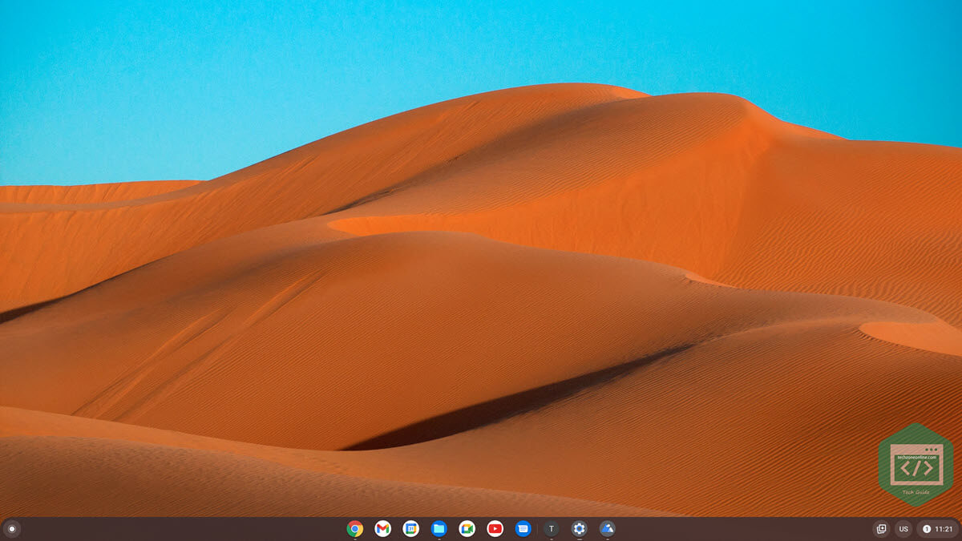Open the ChromeOS Launcher button

(11, 529)
